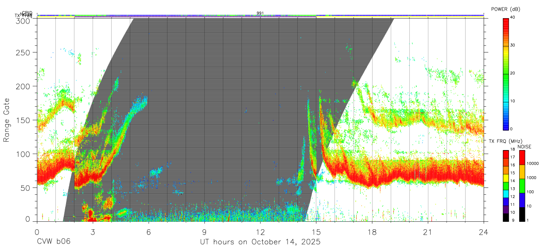Click the 30 tick label on power colorbar
Image resolution: width=544 pixels, height=251 pixels.
[513, 46]
